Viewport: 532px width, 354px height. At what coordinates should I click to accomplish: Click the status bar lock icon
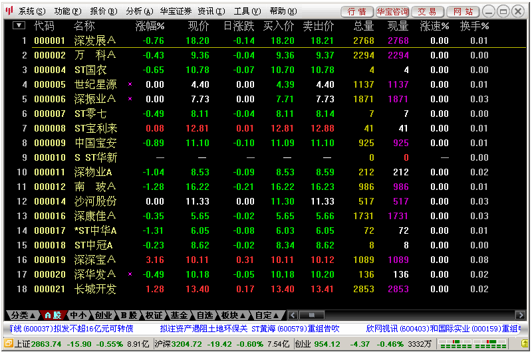click(x=525, y=344)
